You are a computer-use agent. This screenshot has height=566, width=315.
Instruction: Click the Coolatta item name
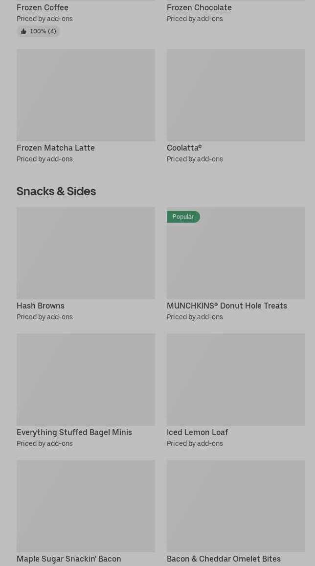pos(184,148)
